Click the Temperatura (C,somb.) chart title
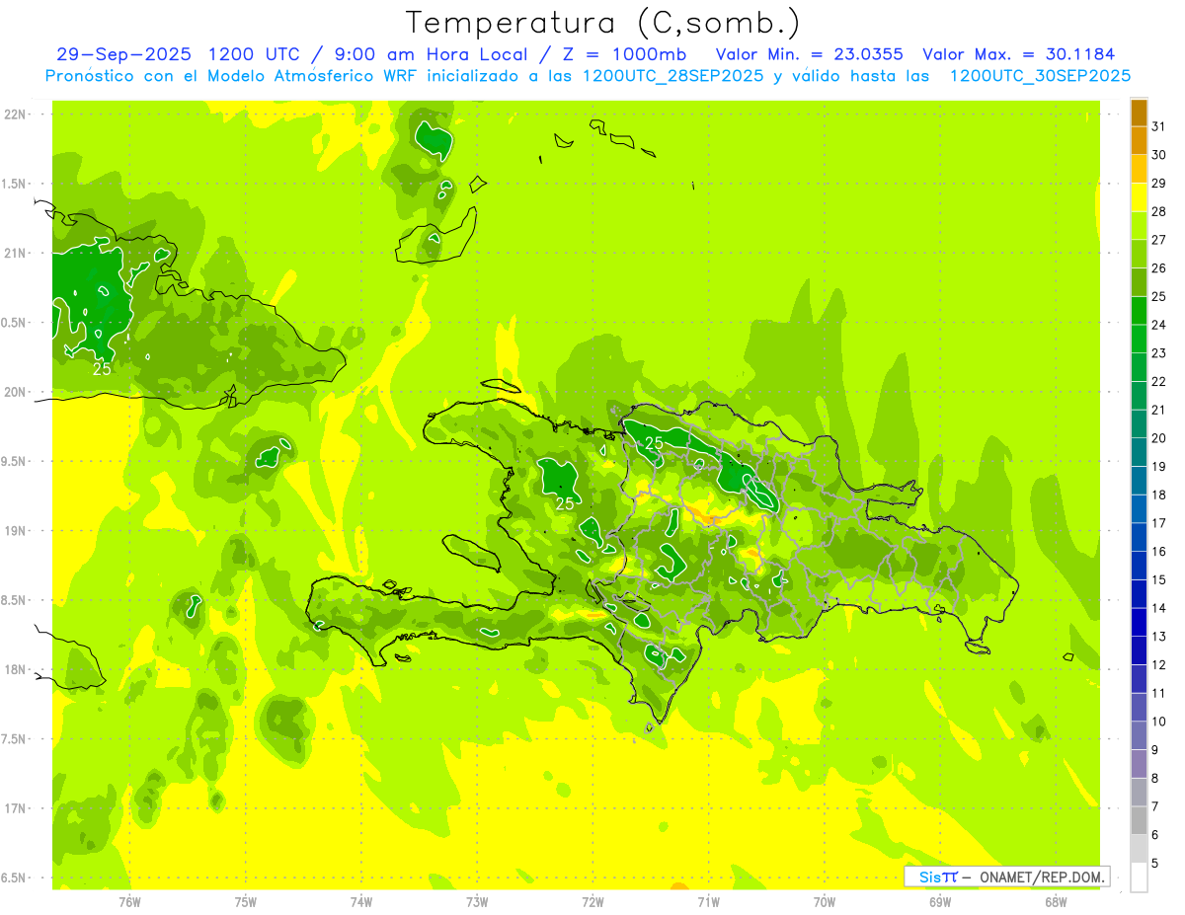This screenshot has height=915, width=1185. click(x=602, y=23)
